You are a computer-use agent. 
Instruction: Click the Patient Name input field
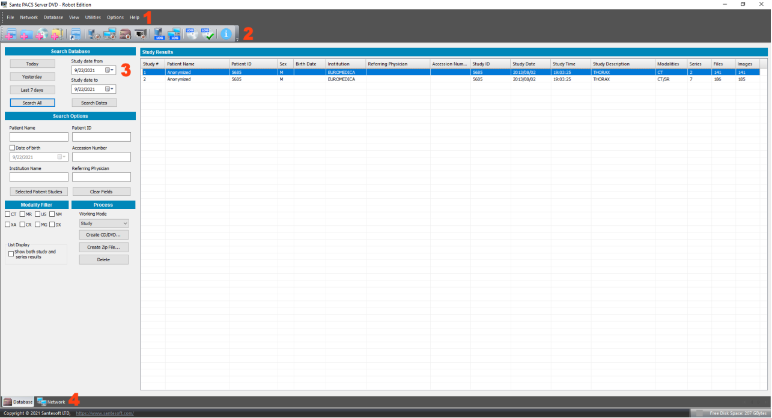39,137
